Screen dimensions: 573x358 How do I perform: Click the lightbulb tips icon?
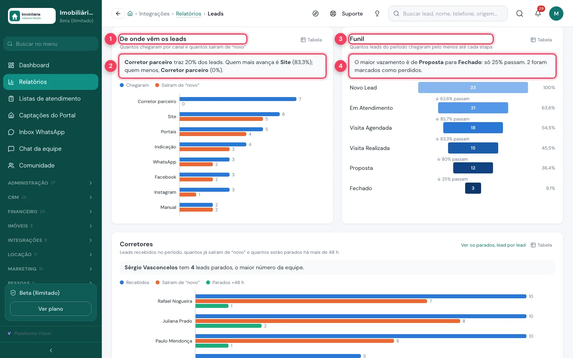(377, 14)
